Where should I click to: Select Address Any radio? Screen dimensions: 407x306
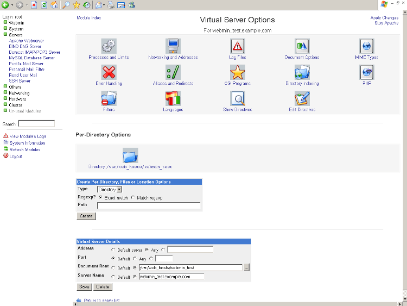(147, 249)
